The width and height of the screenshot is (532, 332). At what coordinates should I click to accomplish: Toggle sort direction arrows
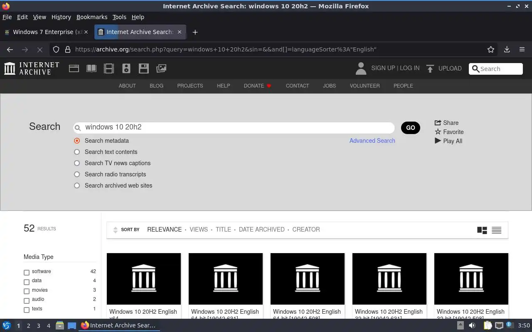(115, 230)
